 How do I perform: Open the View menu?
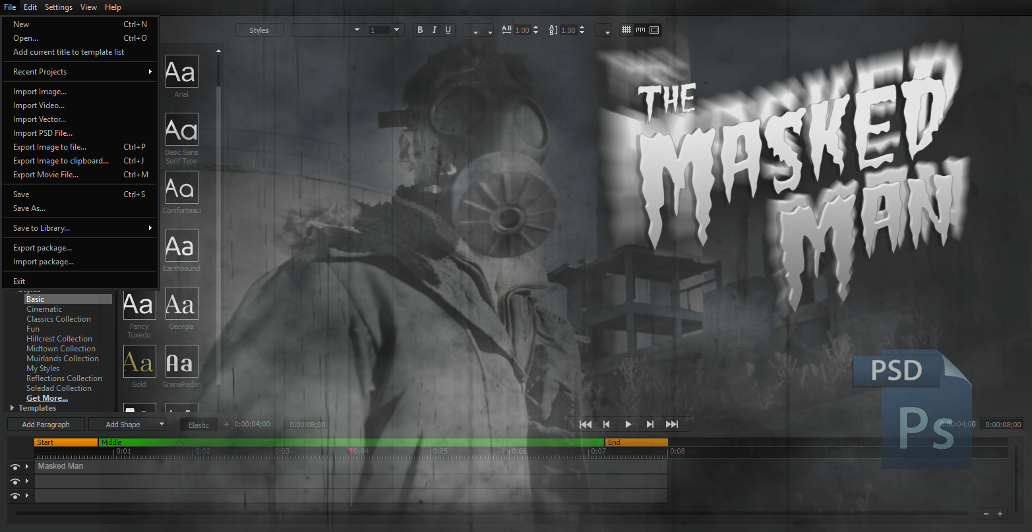tap(88, 7)
